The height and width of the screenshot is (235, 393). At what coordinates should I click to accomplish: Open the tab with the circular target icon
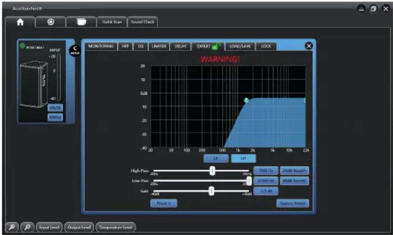coord(51,22)
